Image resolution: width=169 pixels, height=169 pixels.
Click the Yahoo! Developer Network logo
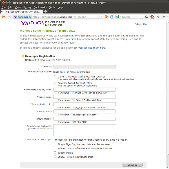42,24
